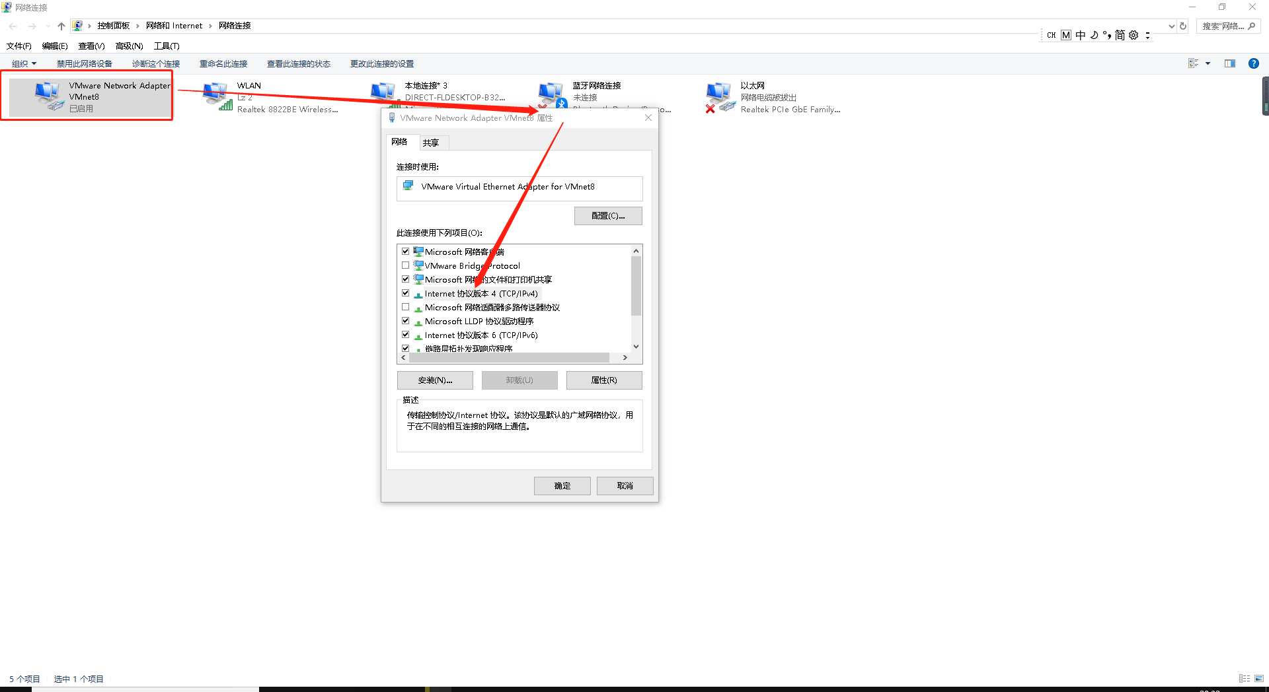Click the IME moon half-width icon
1269x692 pixels.
[x=1094, y=35]
